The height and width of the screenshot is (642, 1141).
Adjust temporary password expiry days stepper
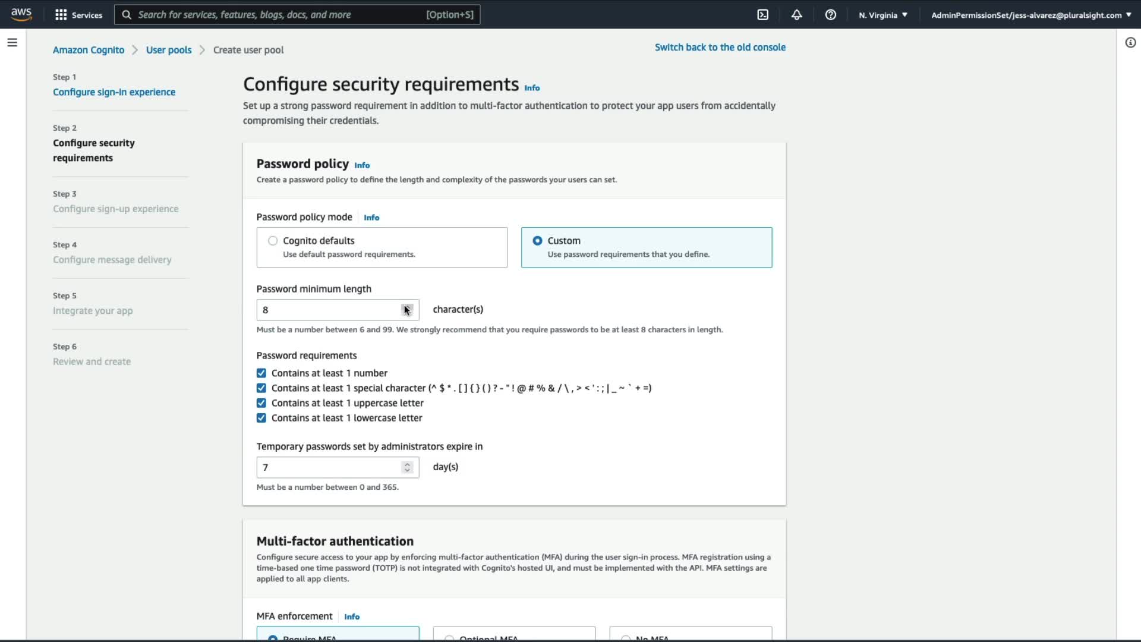407,467
